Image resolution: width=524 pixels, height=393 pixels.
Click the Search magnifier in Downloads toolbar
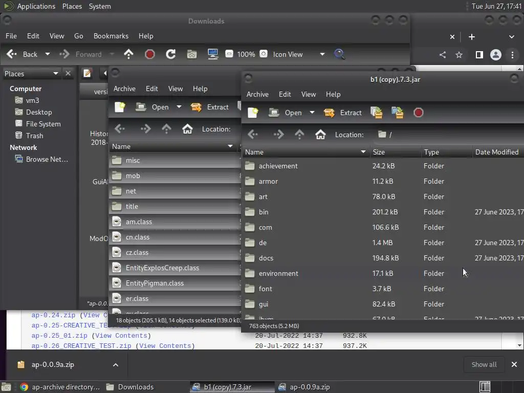340,54
